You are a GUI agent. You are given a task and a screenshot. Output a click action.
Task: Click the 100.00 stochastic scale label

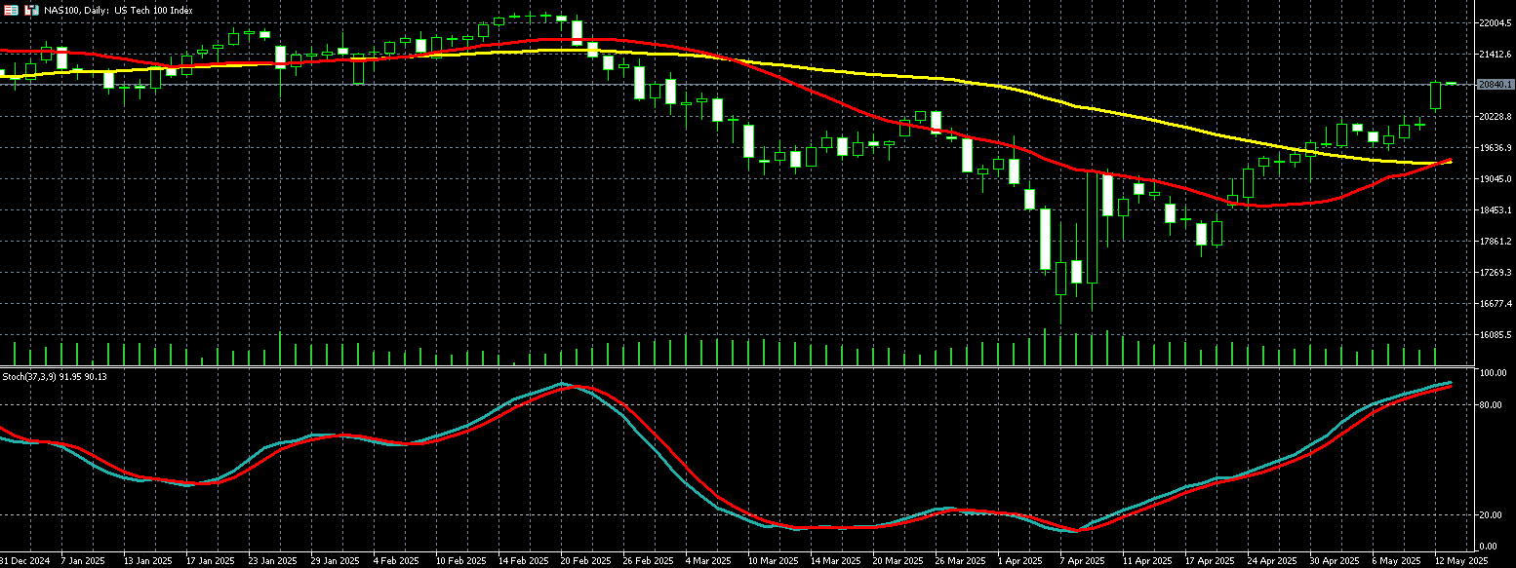click(x=1489, y=374)
